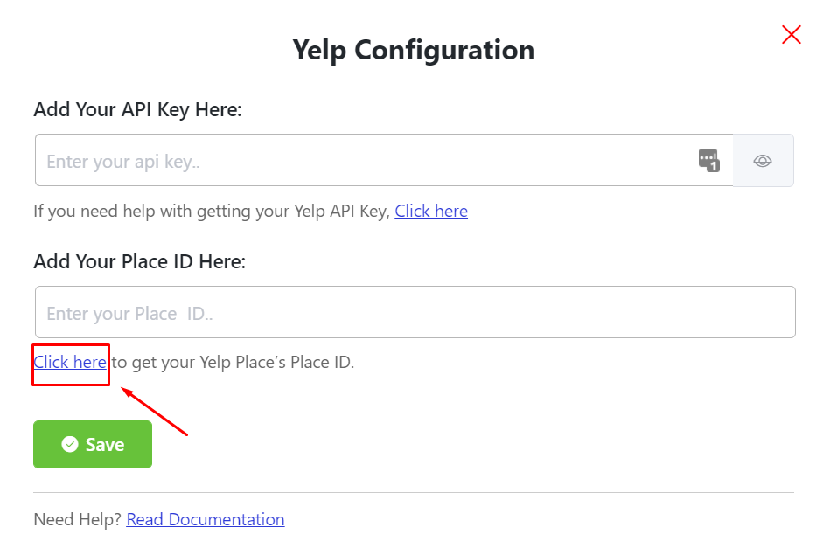Click the password manager icon in API key field
Viewport: 830px width, 555px height.
coord(708,161)
